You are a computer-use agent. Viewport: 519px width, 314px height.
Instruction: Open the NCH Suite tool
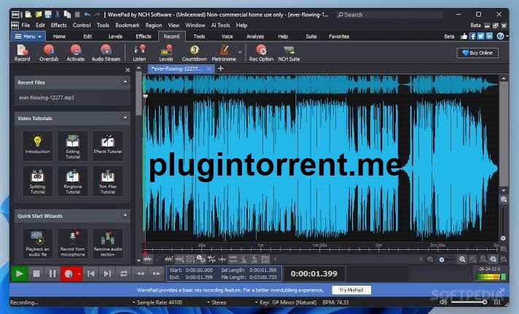pos(289,53)
